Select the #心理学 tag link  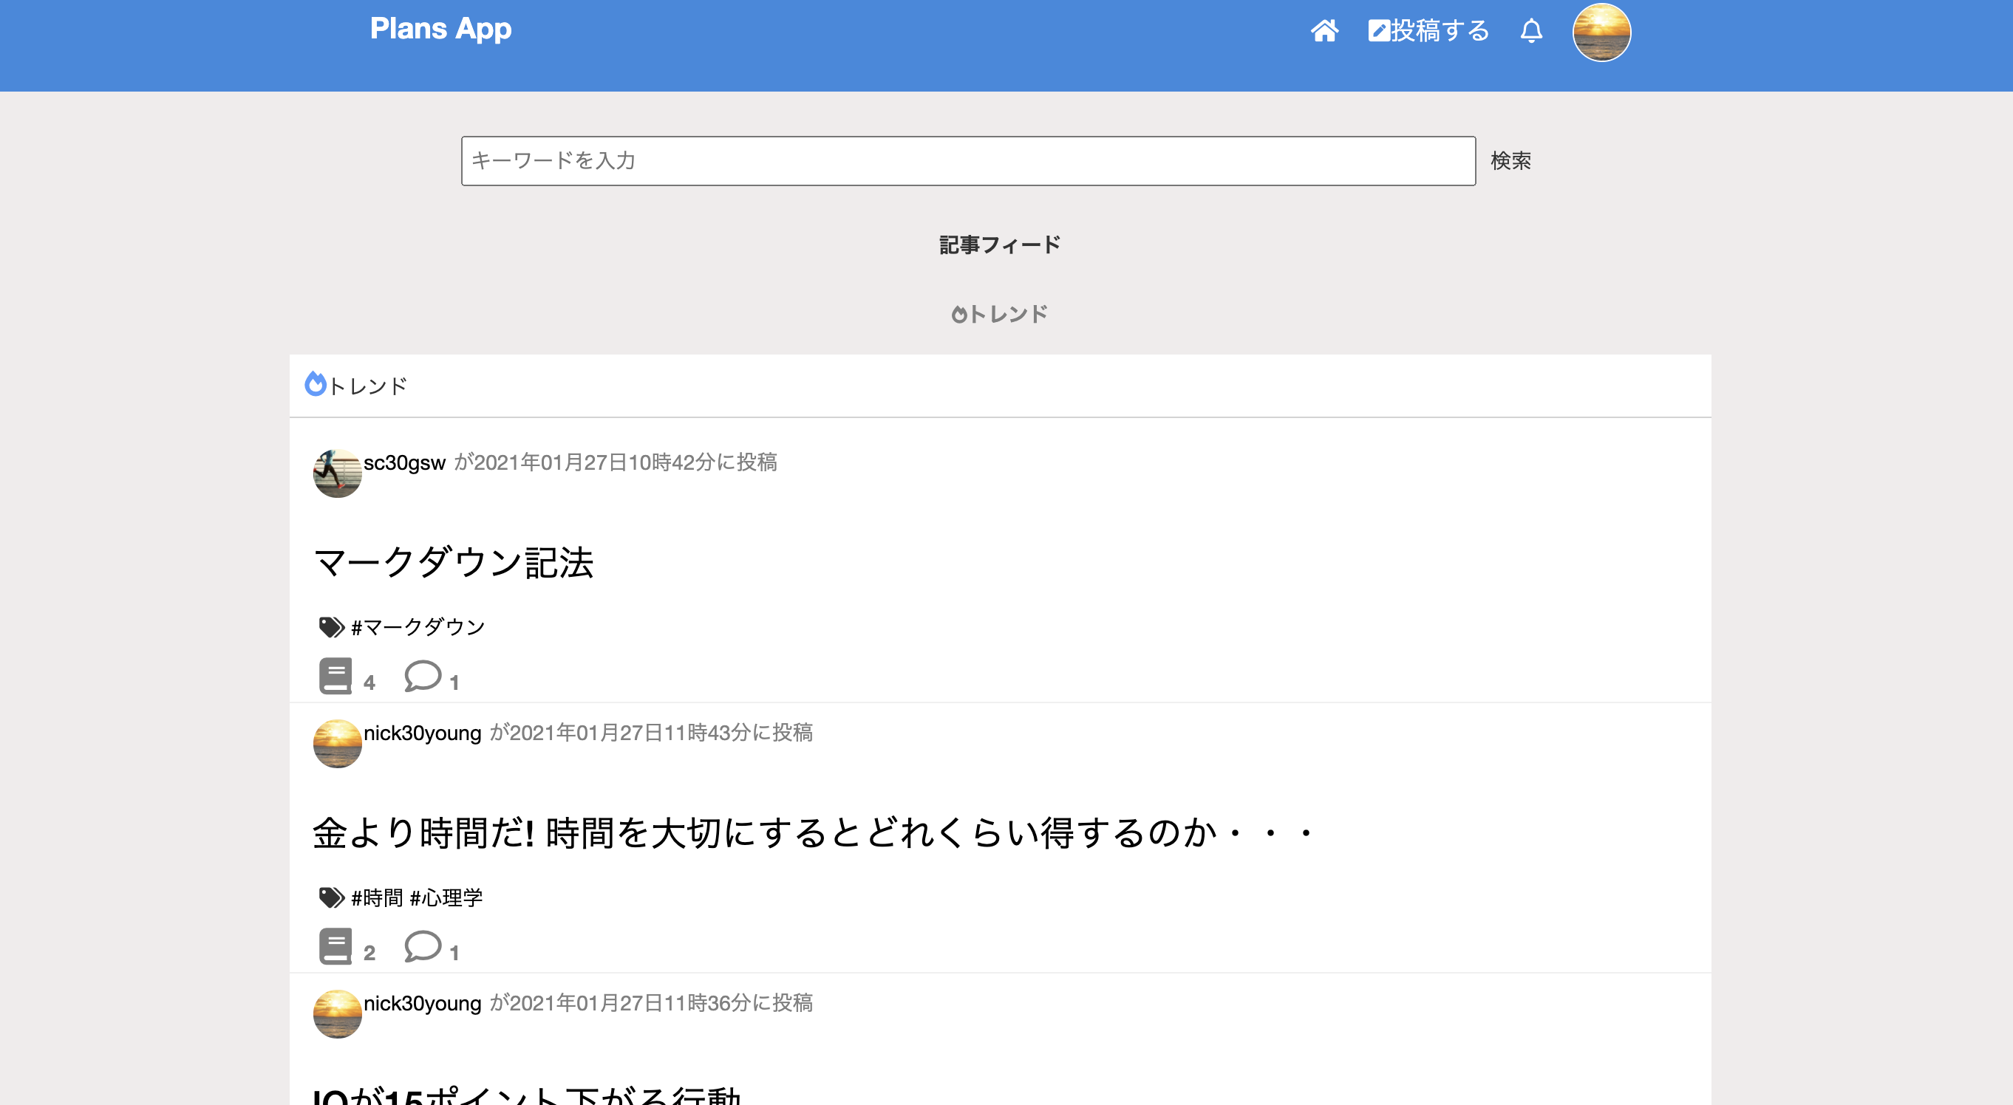[x=451, y=897]
